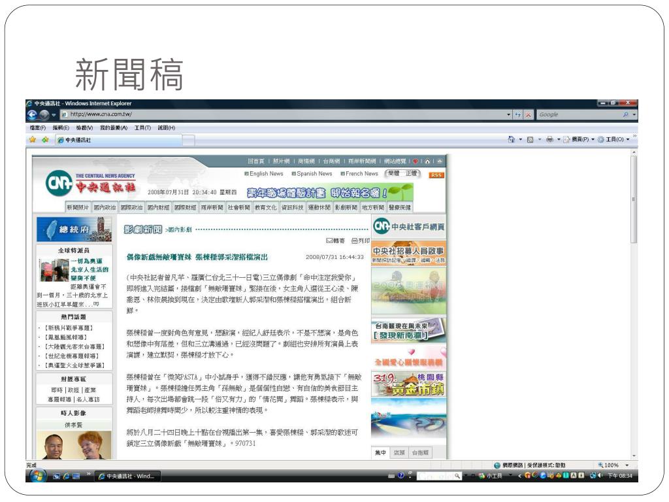Click the vertical page scrollbar thumb
669x502 pixels.
click(x=634, y=200)
